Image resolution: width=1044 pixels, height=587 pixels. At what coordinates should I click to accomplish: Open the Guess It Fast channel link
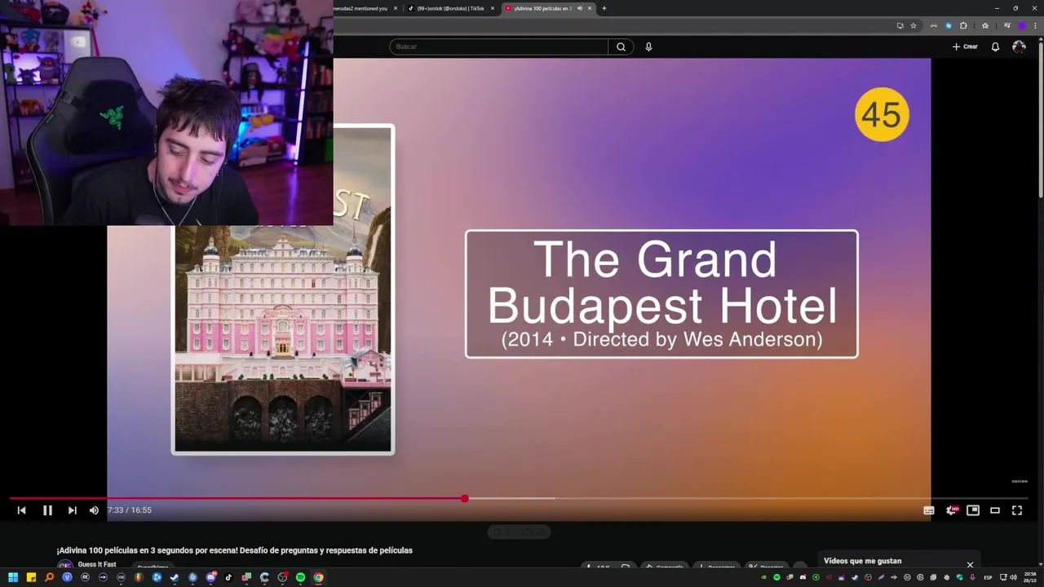[97, 564]
